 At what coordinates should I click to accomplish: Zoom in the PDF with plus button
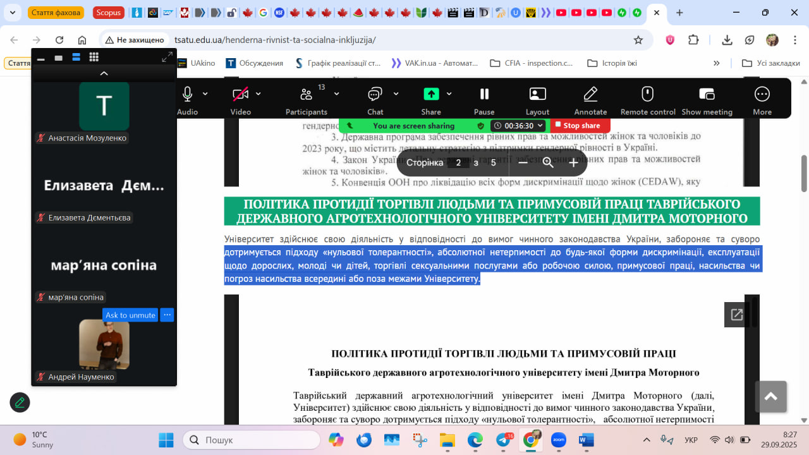coord(573,162)
